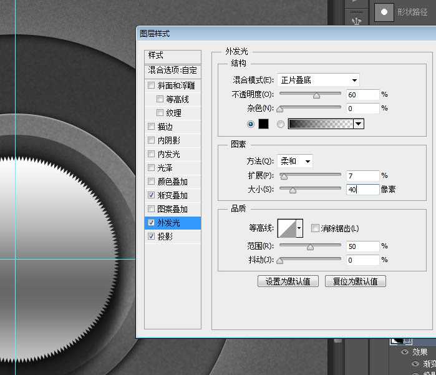Enable 消除锯齿 (Anti-aliased) checkbox

point(315,228)
